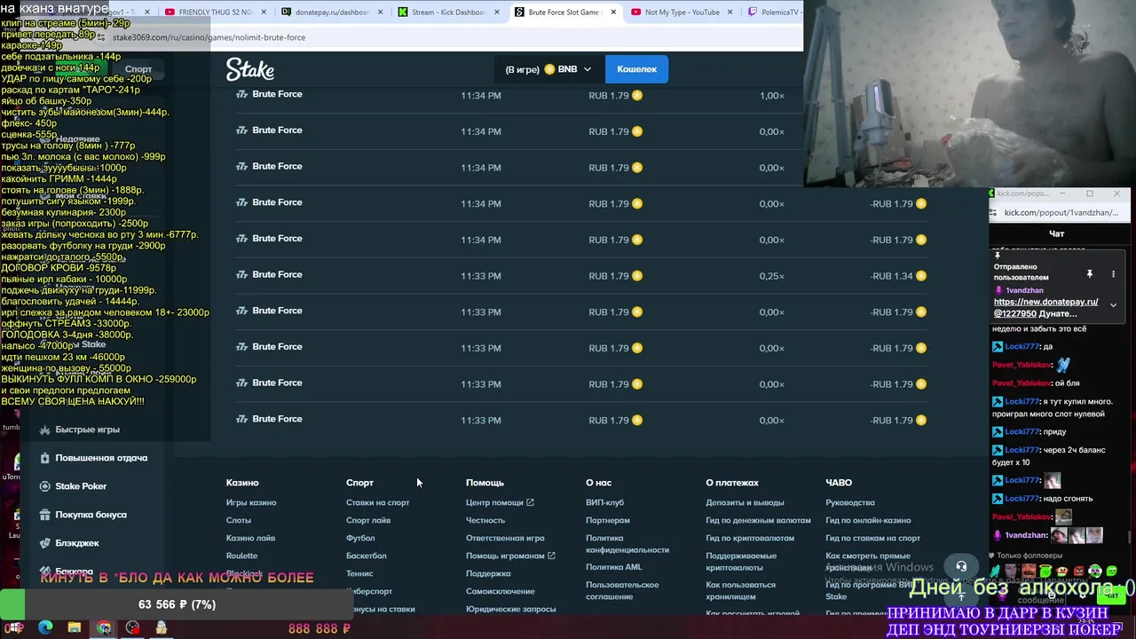Expand the pinned message chevron in Kick chat
The height and width of the screenshot is (639, 1136).
(1113, 305)
